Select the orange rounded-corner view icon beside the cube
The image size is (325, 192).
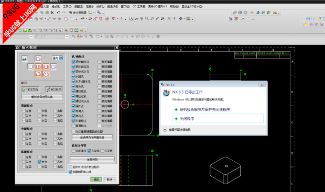click(x=38, y=74)
